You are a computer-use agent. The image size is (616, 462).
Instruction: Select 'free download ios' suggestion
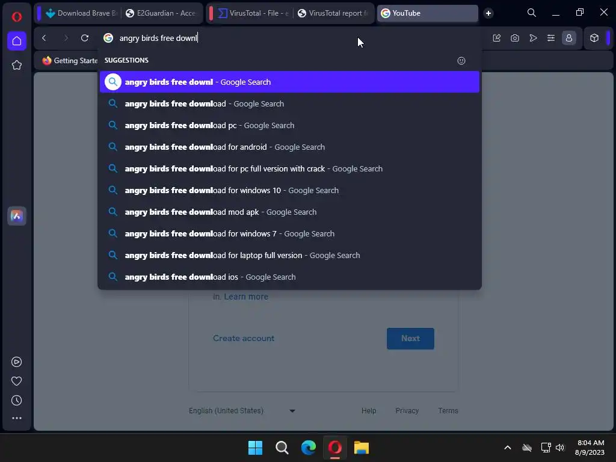click(289, 277)
